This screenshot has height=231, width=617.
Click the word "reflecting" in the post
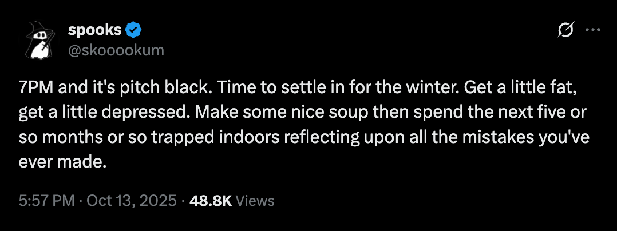[x=282, y=138]
